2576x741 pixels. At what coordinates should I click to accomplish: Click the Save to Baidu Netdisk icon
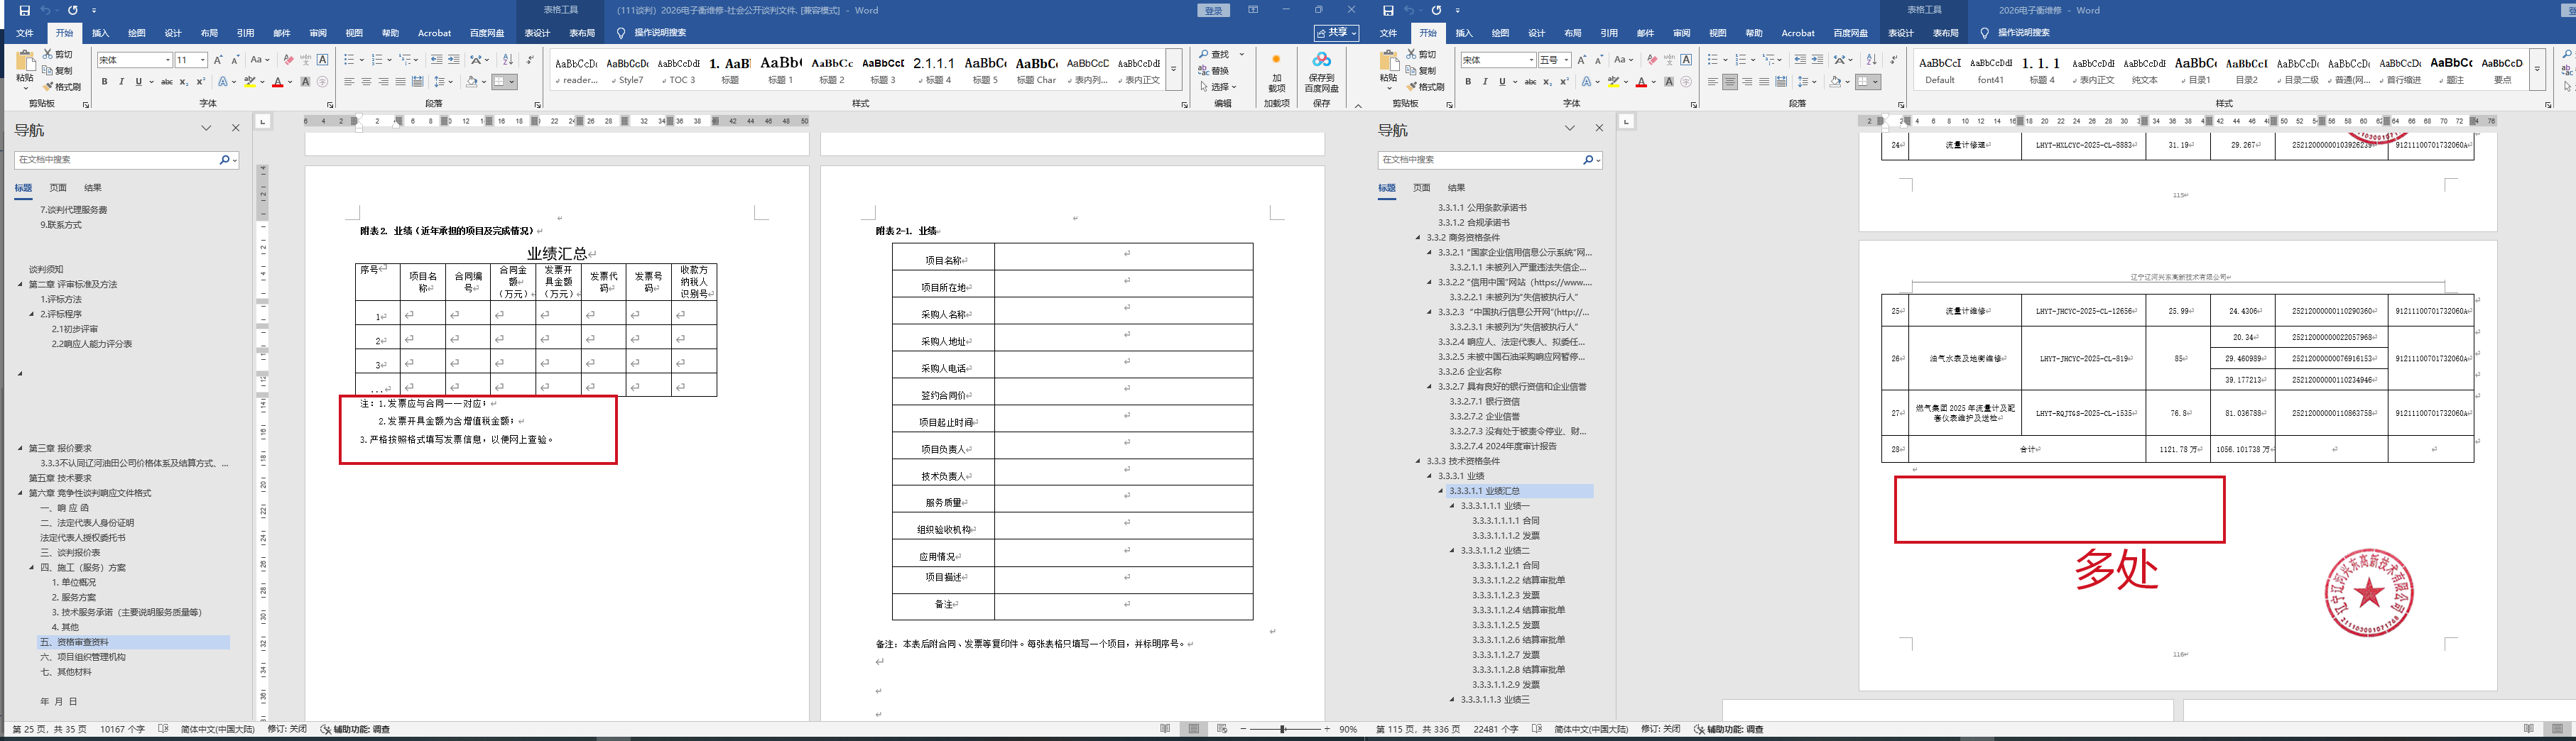1321,70
